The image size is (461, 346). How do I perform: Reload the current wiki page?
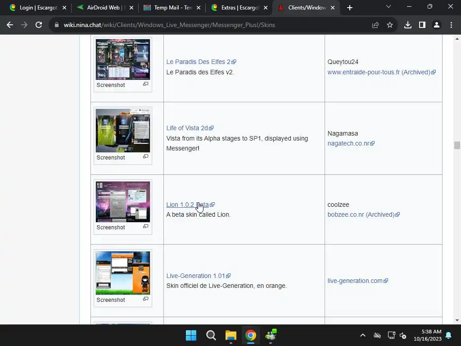coord(39,25)
